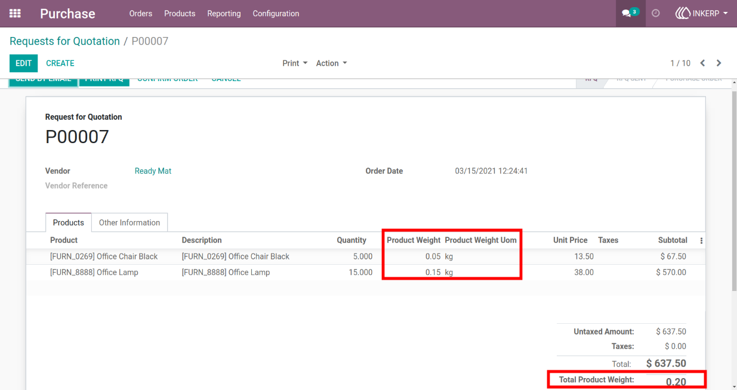
Task: Select the Products tab
Action: tap(69, 222)
